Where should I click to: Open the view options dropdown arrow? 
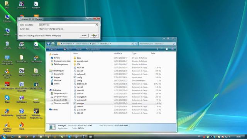tap(162, 49)
